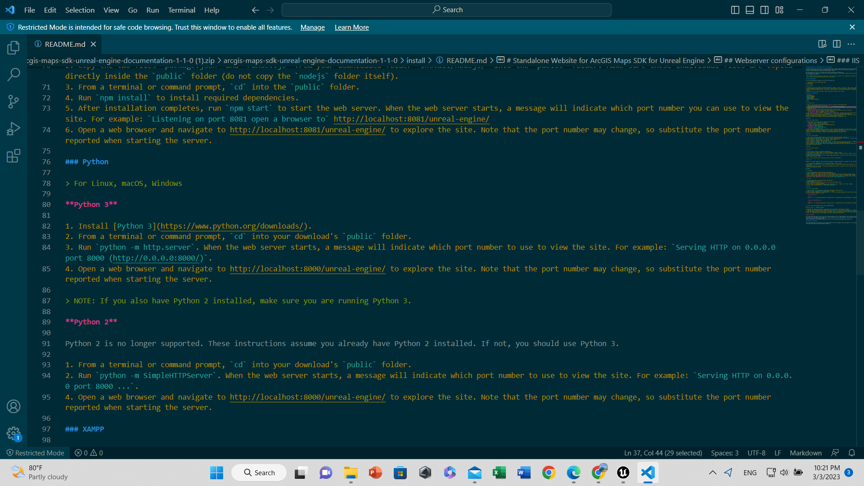Image resolution: width=864 pixels, height=486 pixels.
Task: Open Run and Debug view
Action: point(13,129)
